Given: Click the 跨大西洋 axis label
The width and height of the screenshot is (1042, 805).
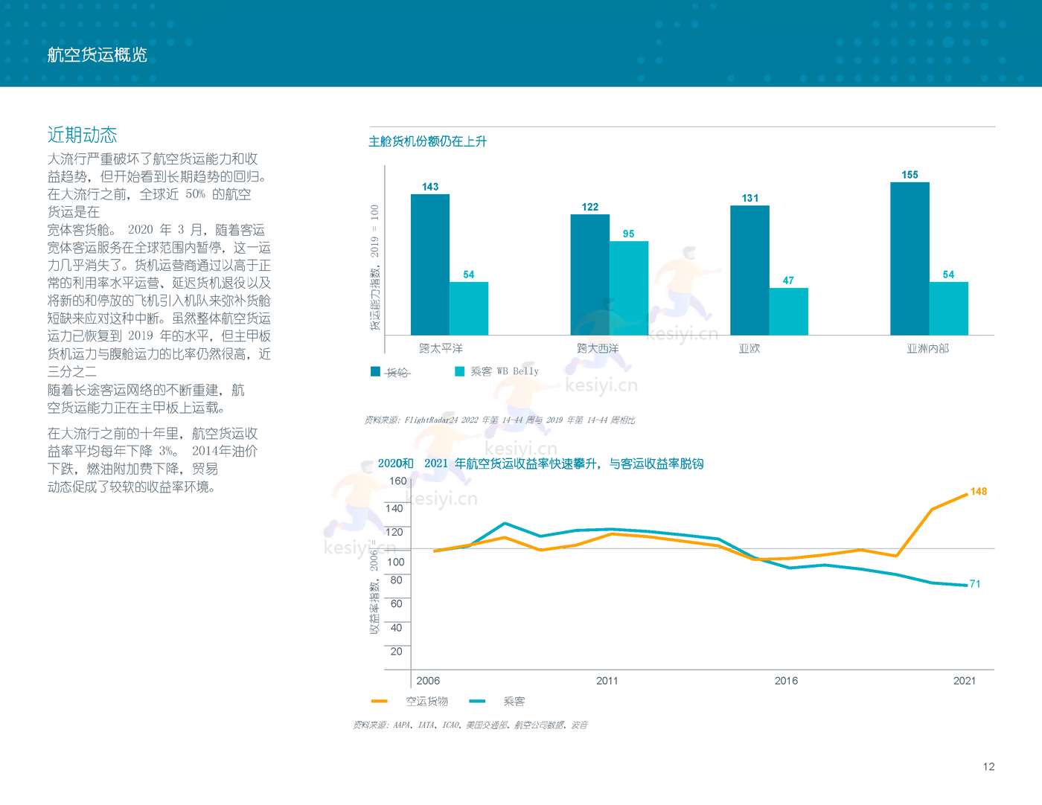Looking at the screenshot, I should point(598,348).
